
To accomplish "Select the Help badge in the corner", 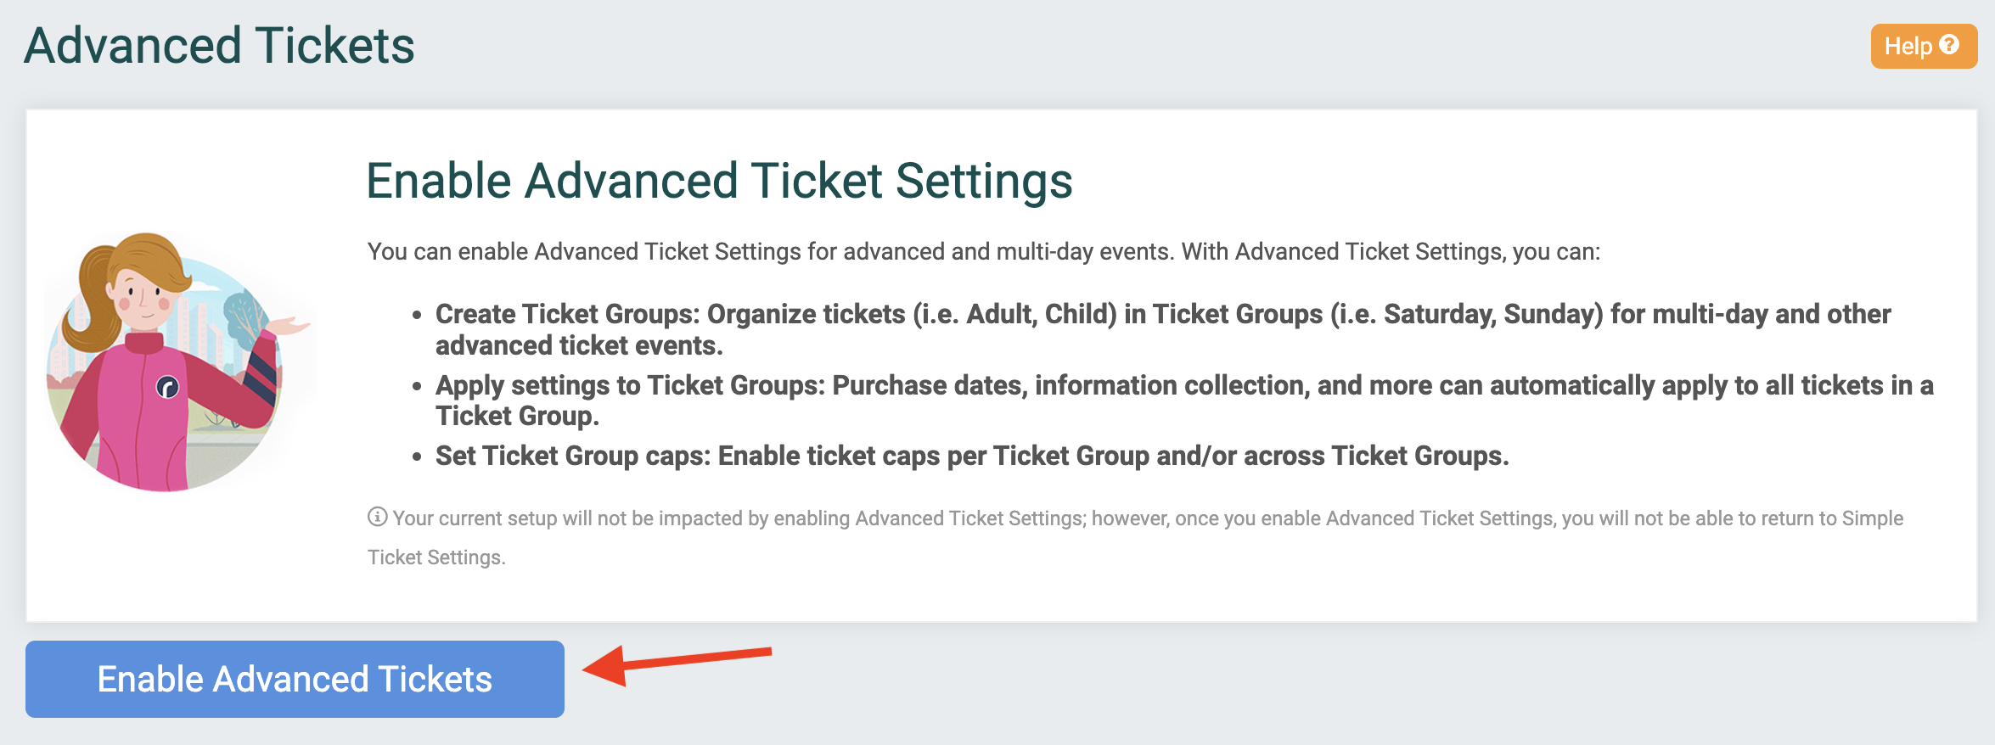I will click(1923, 44).
